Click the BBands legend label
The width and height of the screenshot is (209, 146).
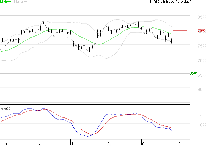tap(19, 2)
